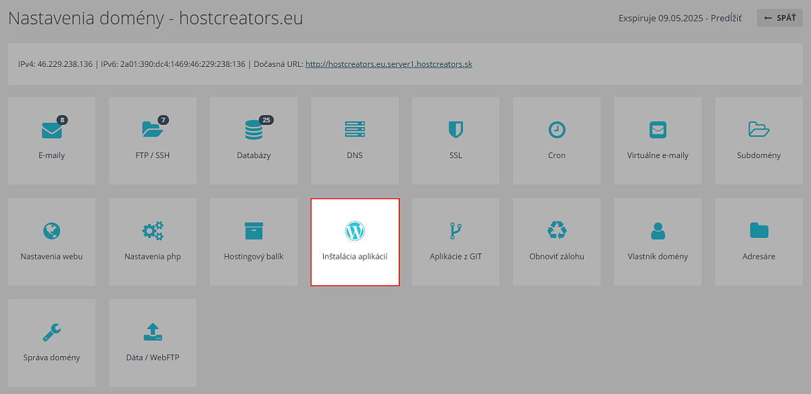
Task: Open the Hostingový balík box tile
Action: [x=253, y=242]
